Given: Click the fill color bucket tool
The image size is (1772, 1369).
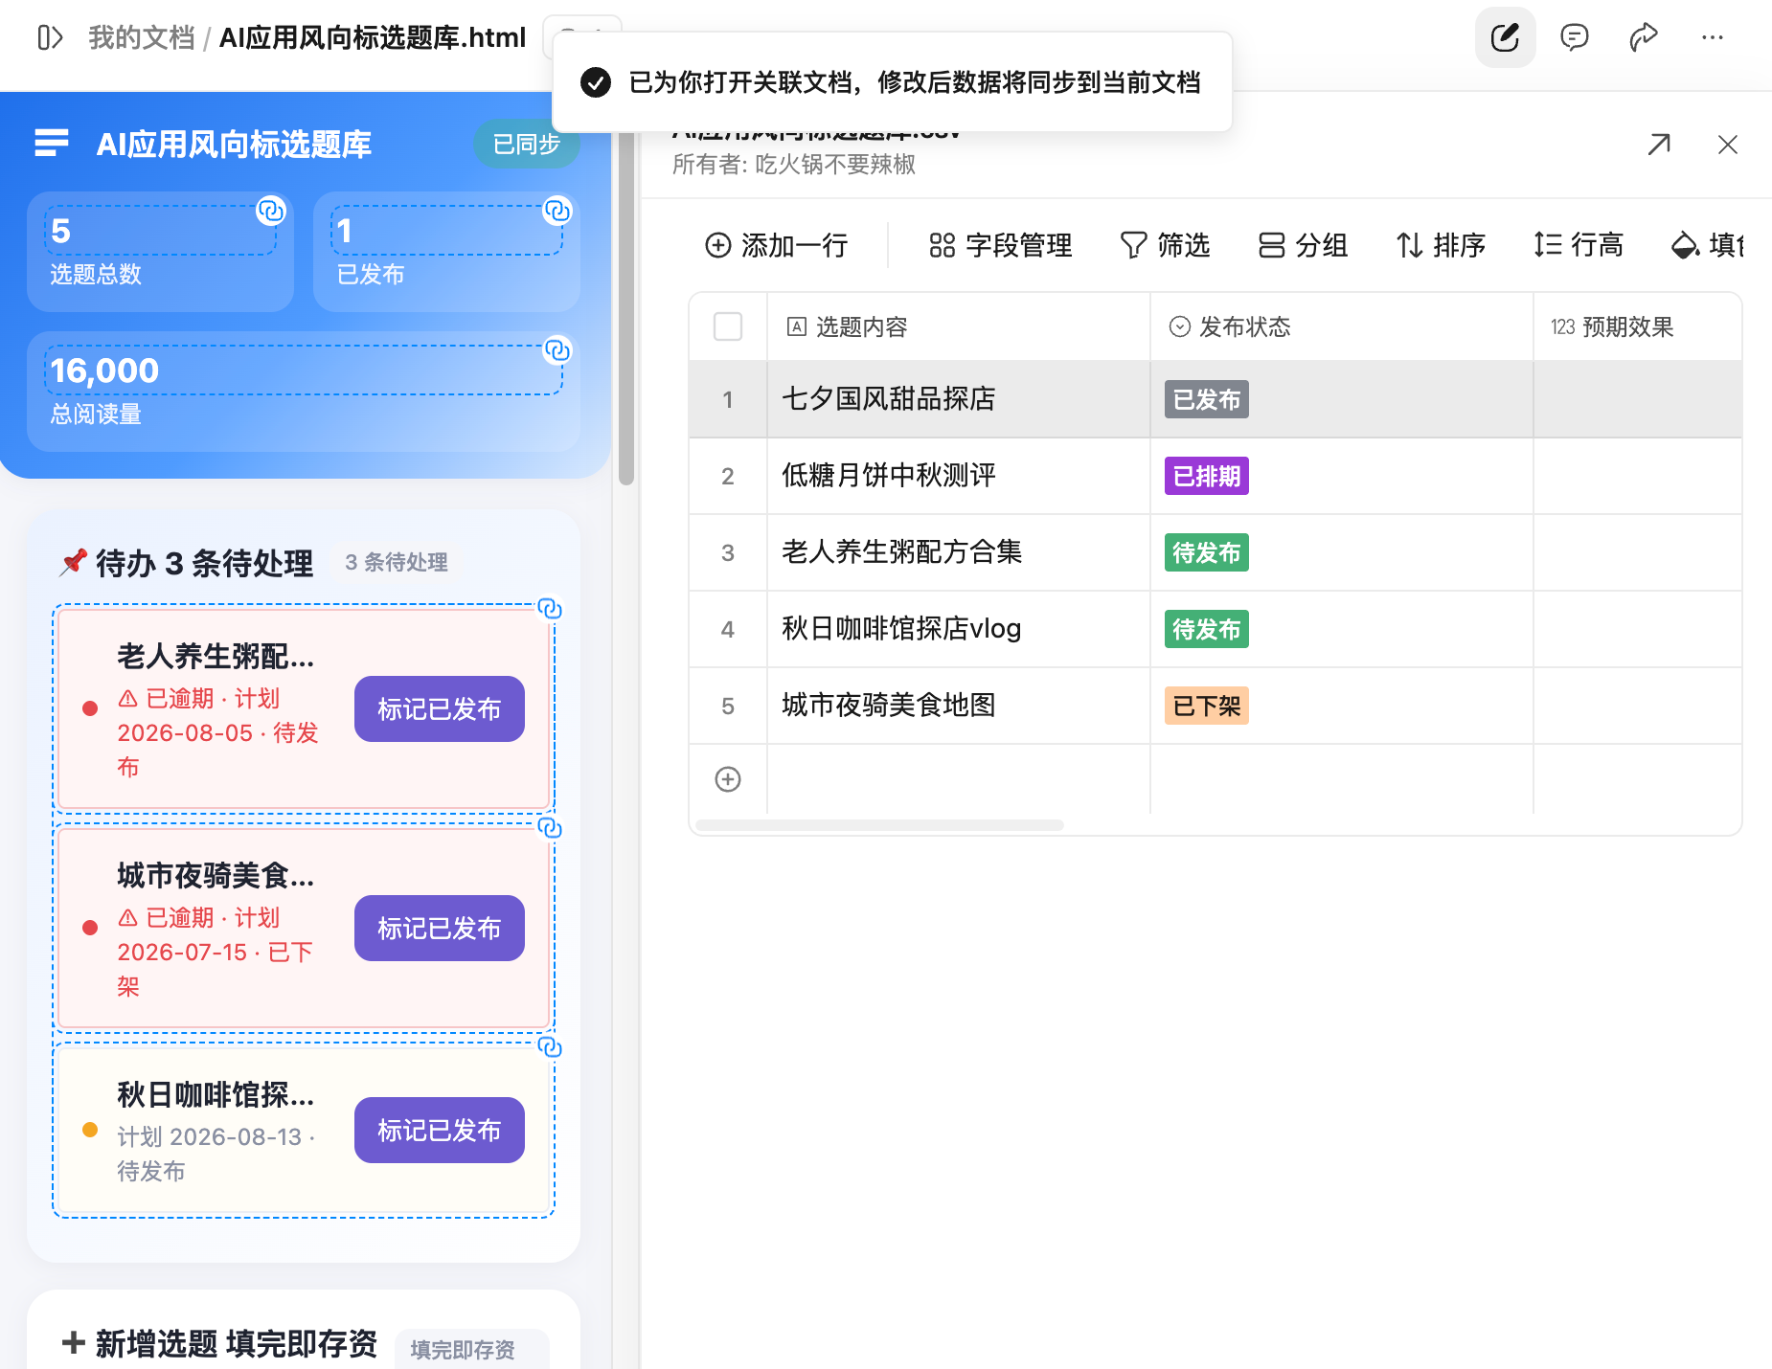Looking at the screenshot, I should coord(1707,246).
